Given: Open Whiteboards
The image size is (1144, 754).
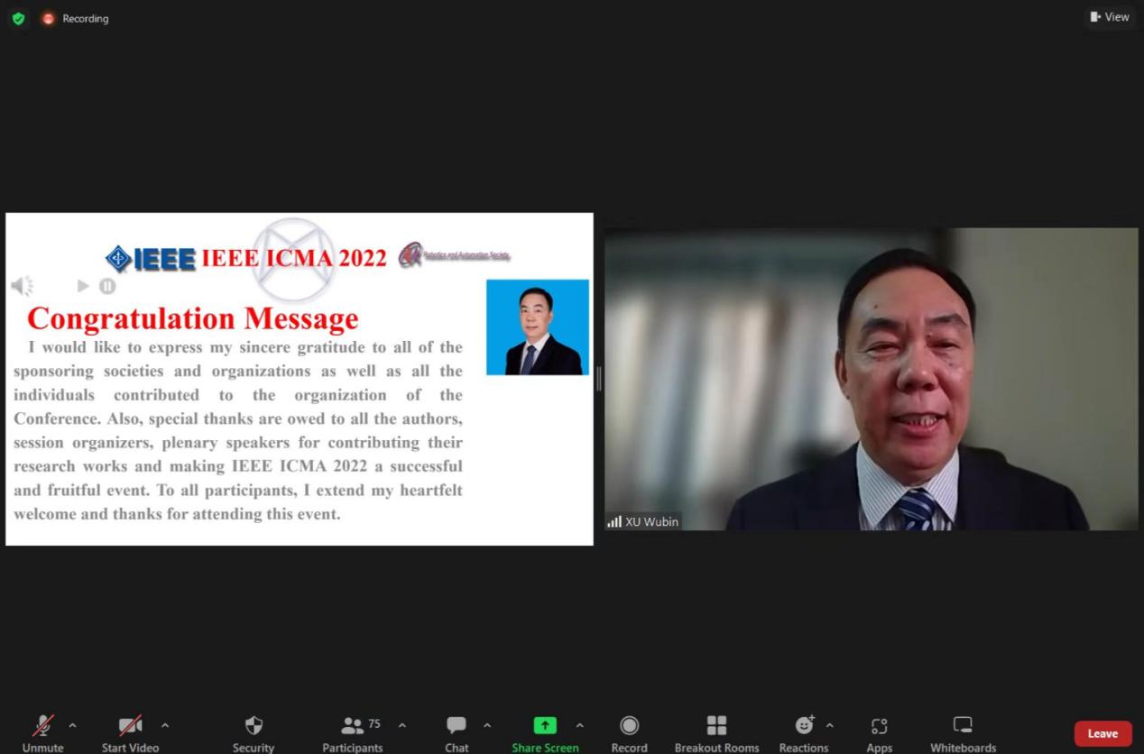Looking at the screenshot, I should pyautogui.click(x=963, y=733).
